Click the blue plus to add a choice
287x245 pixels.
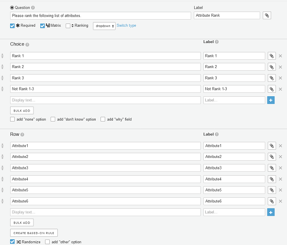[x=271, y=100]
